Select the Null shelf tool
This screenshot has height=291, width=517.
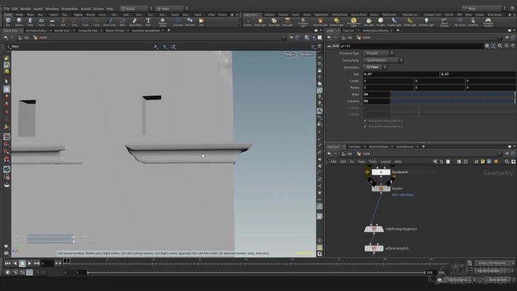64,22
